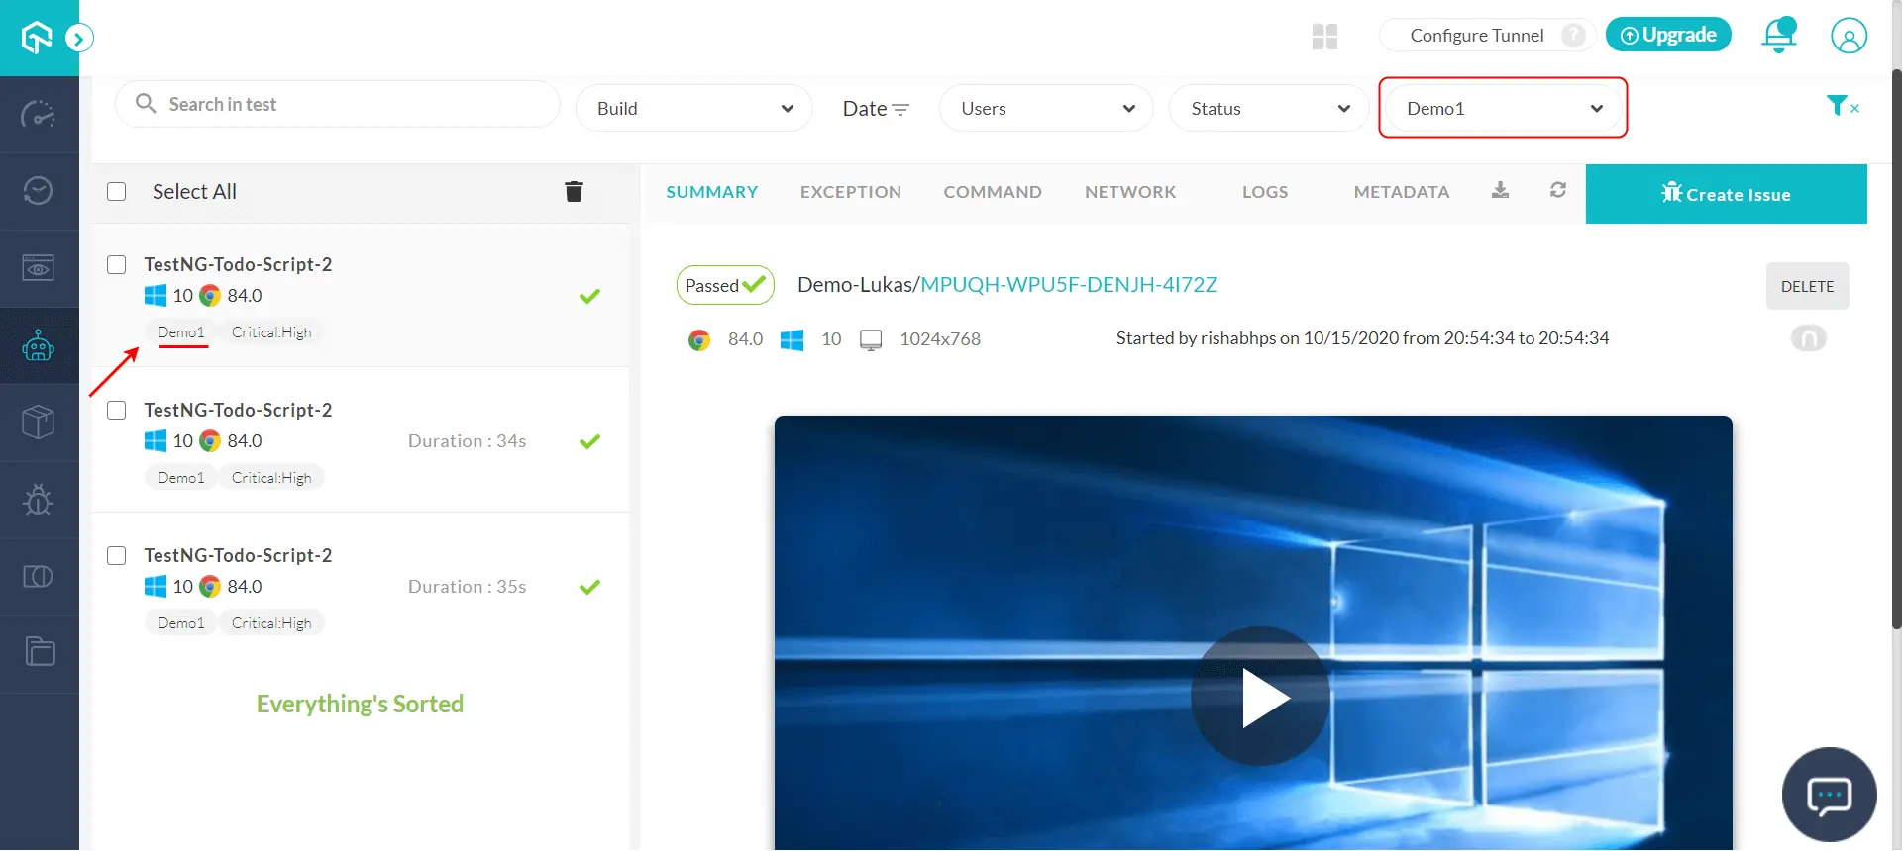This screenshot has height=851, width=1903.
Task: Click the Windows icon in test summary
Action: tap(792, 340)
